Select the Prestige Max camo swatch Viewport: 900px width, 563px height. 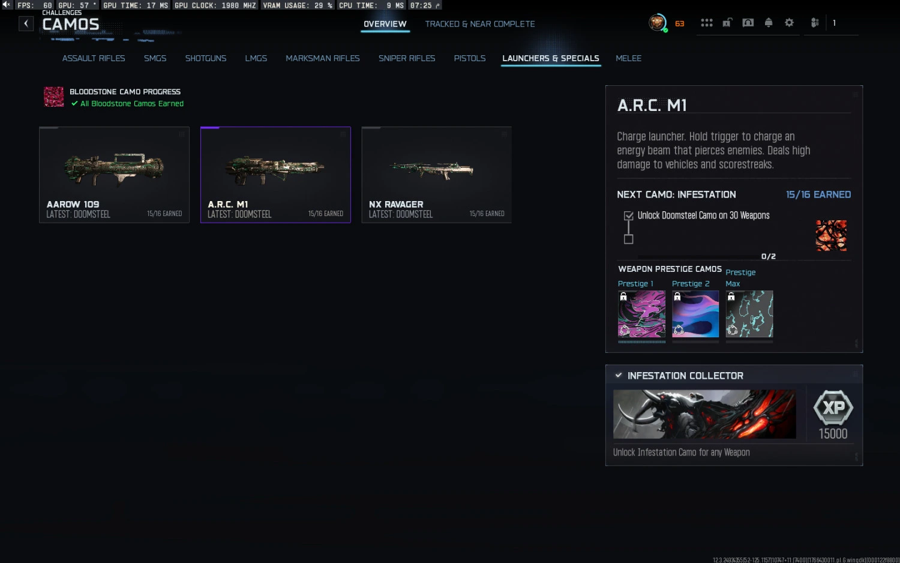point(749,314)
